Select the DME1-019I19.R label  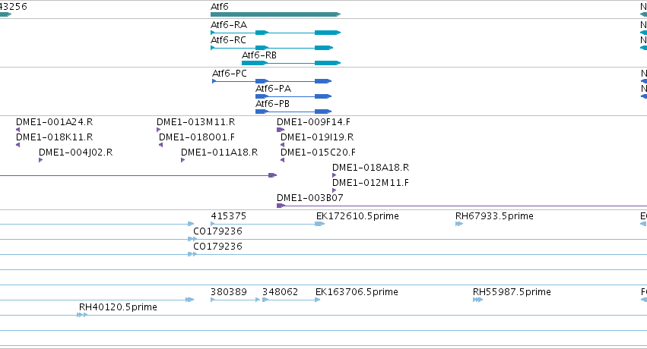click(x=317, y=137)
